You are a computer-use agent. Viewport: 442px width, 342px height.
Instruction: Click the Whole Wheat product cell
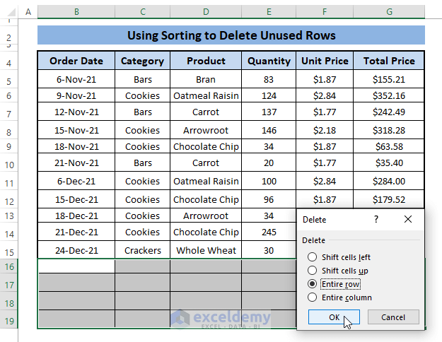click(206, 250)
